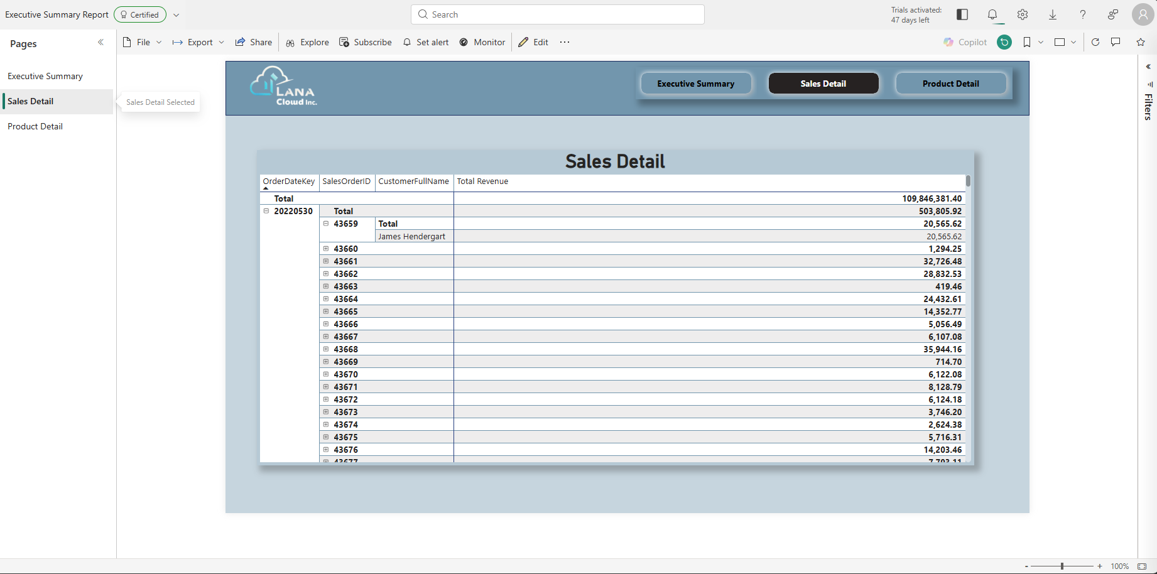Open the File menu
The width and height of the screenshot is (1157, 574).
tap(143, 42)
